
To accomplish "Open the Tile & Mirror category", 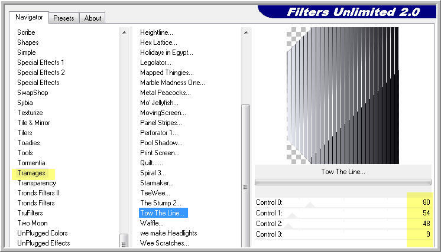I will (x=34, y=123).
